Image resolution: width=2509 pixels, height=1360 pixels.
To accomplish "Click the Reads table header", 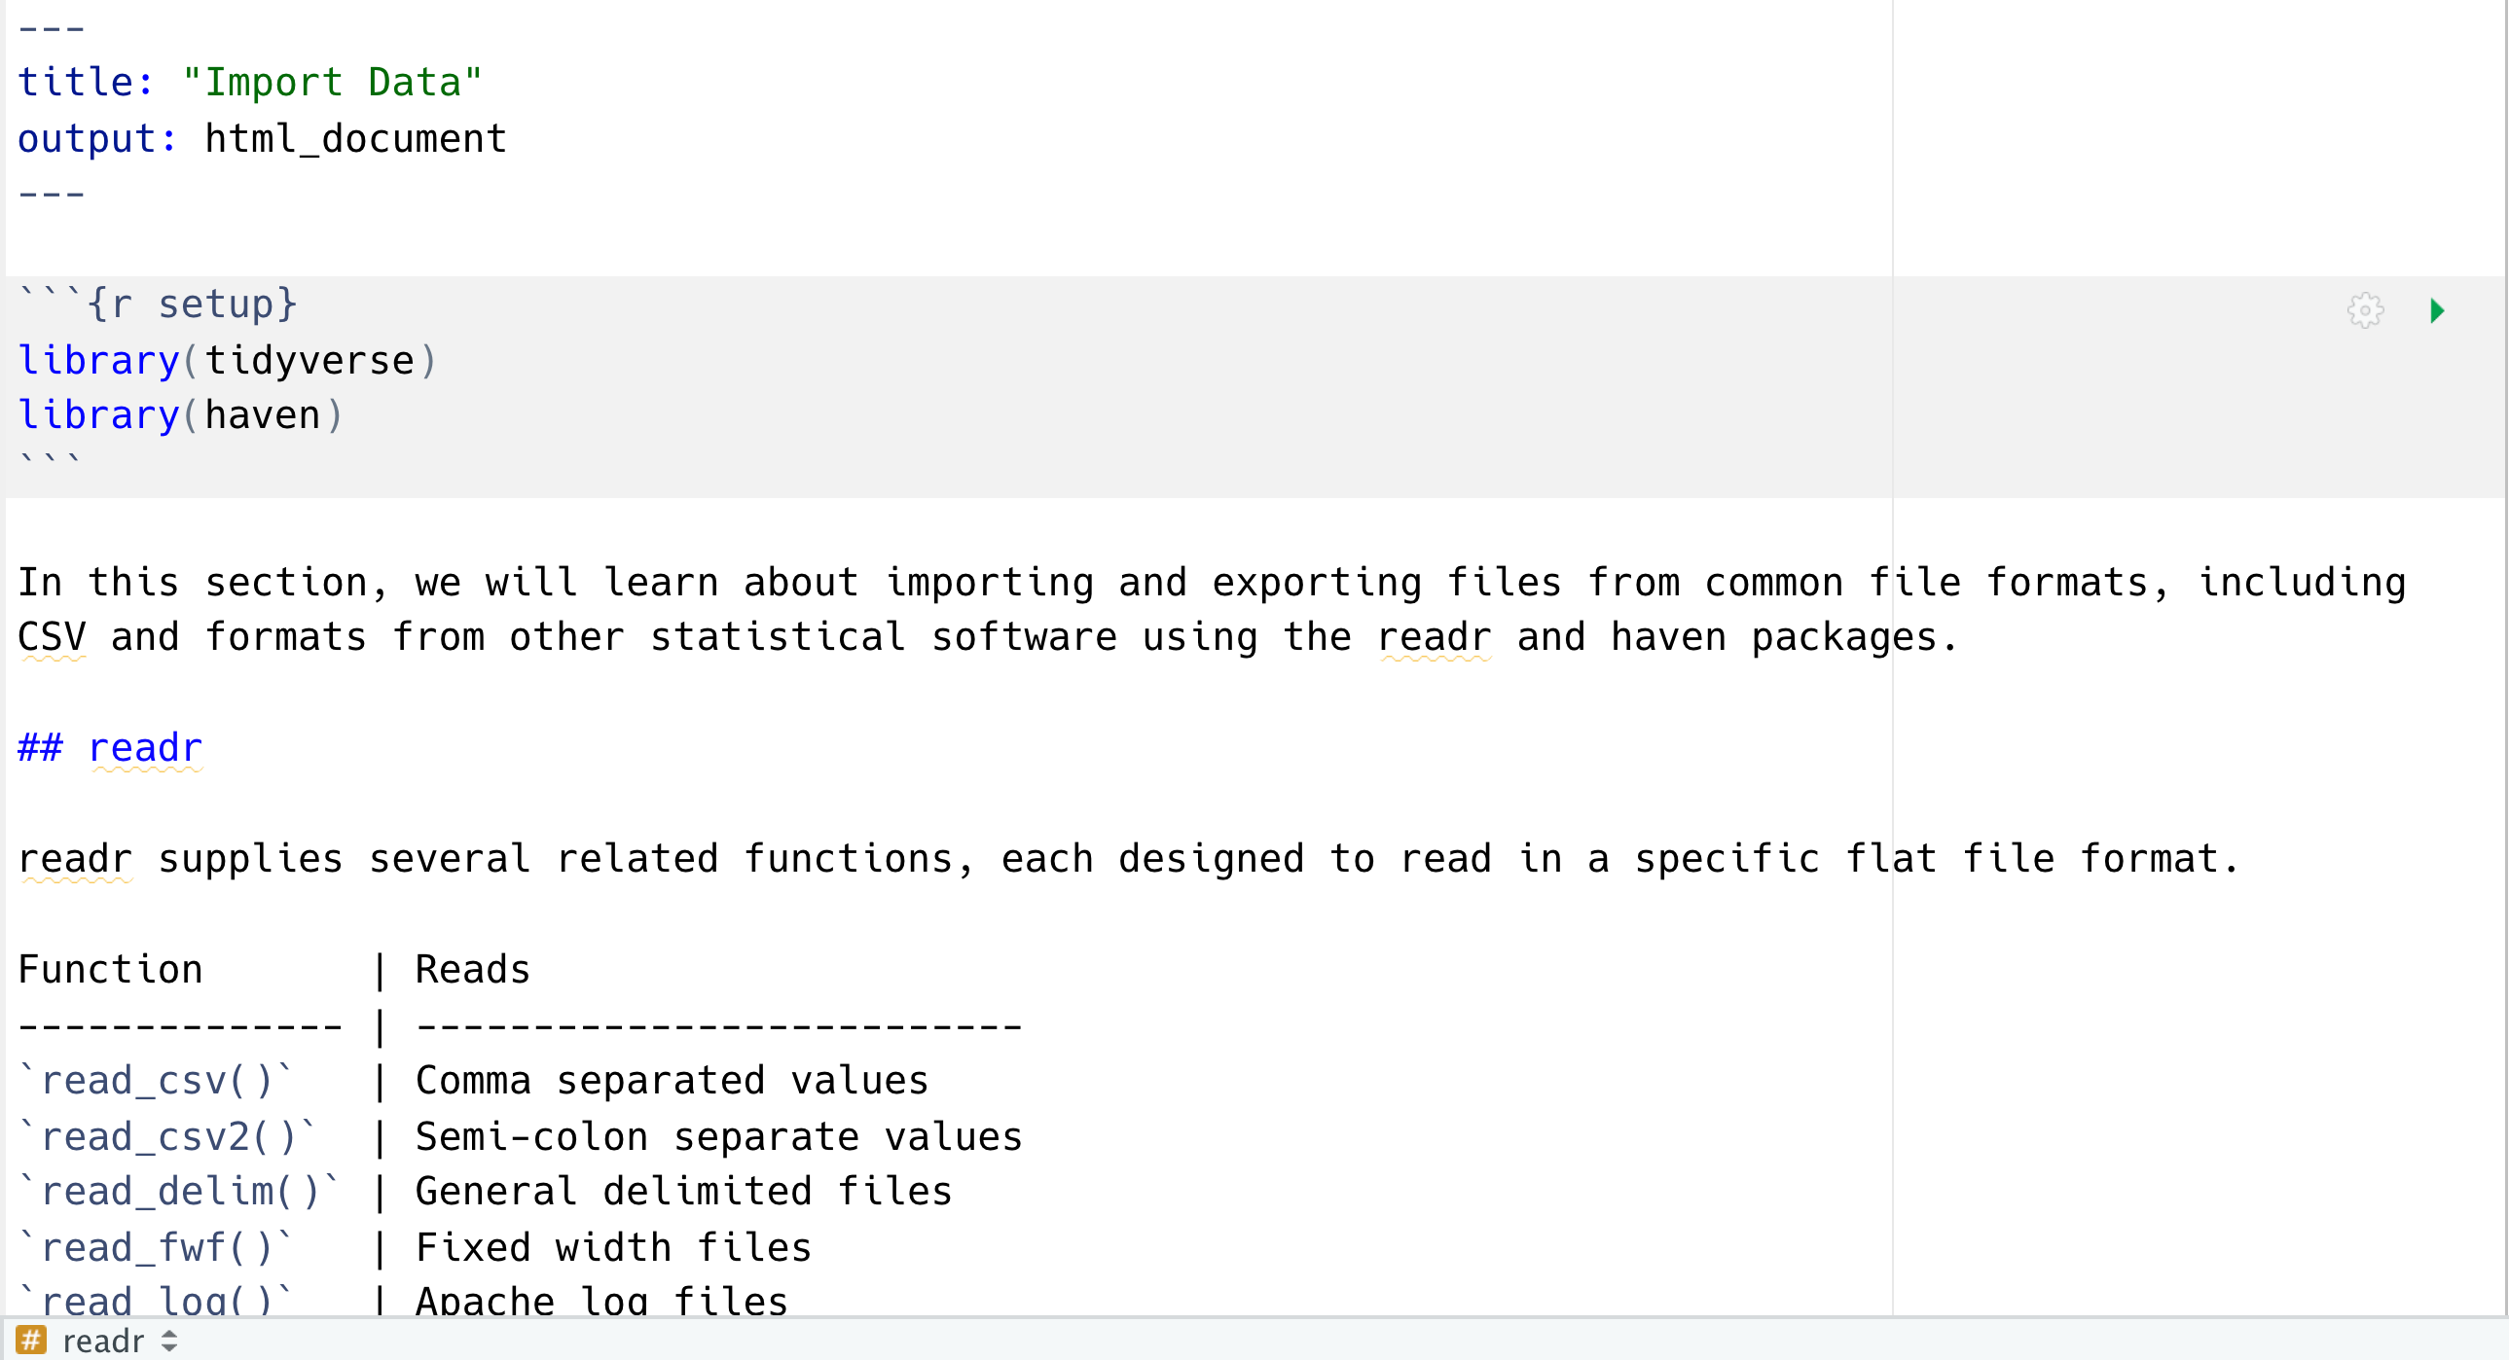I will pos(472,970).
